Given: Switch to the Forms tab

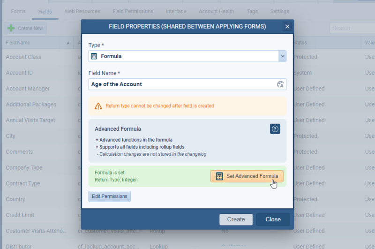Looking at the screenshot, I should [18, 11].
